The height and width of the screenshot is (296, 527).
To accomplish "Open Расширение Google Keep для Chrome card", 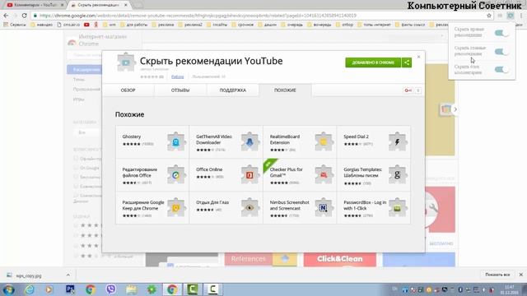I will point(152,207).
